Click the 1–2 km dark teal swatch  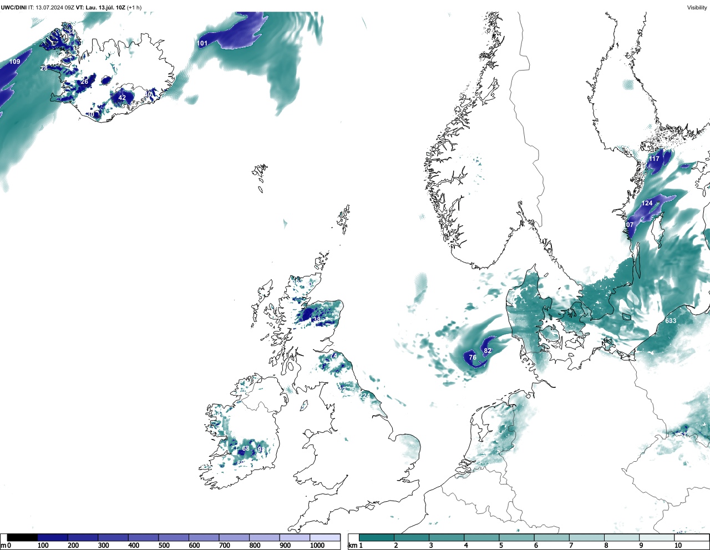pyautogui.click(x=377, y=538)
